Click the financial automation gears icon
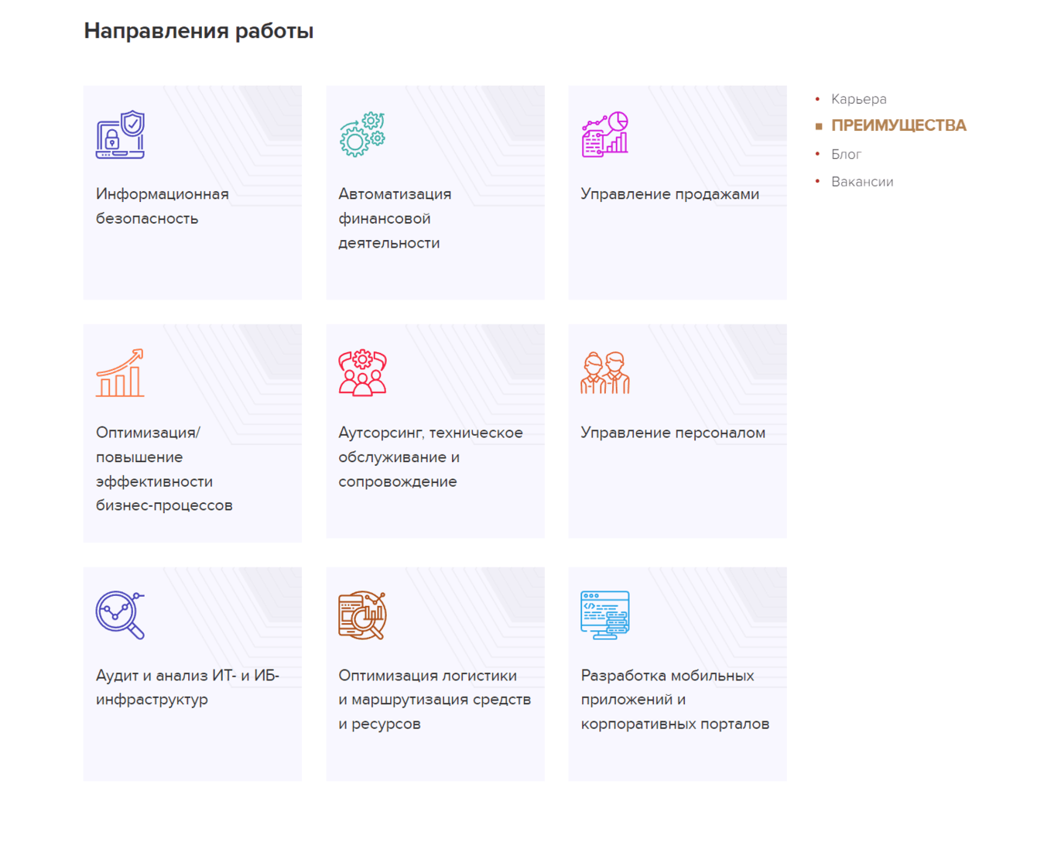1037x846 pixels. tap(362, 135)
